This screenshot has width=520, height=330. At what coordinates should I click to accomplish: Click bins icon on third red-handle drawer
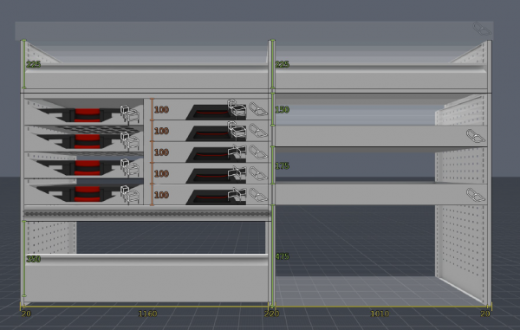(130, 168)
